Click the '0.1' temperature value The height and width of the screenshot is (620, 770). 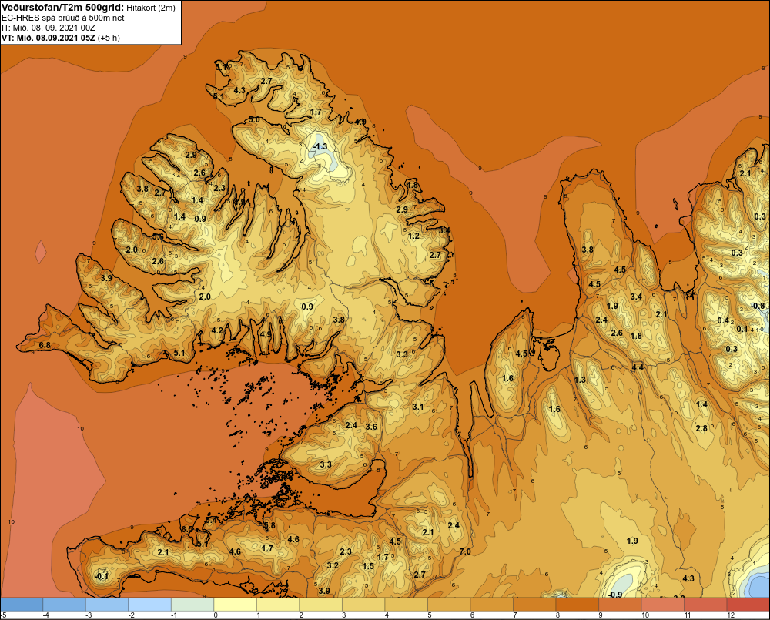(x=742, y=329)
